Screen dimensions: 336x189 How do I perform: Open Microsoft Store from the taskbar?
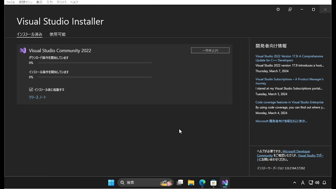[x=213, y=183]
